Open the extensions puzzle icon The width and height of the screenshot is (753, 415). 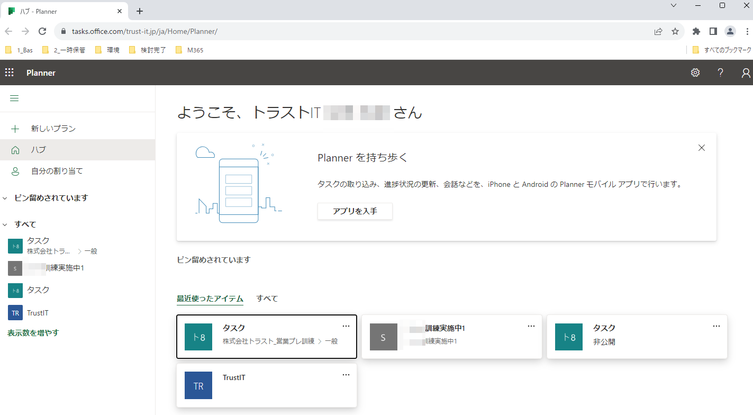pos(696,31)
